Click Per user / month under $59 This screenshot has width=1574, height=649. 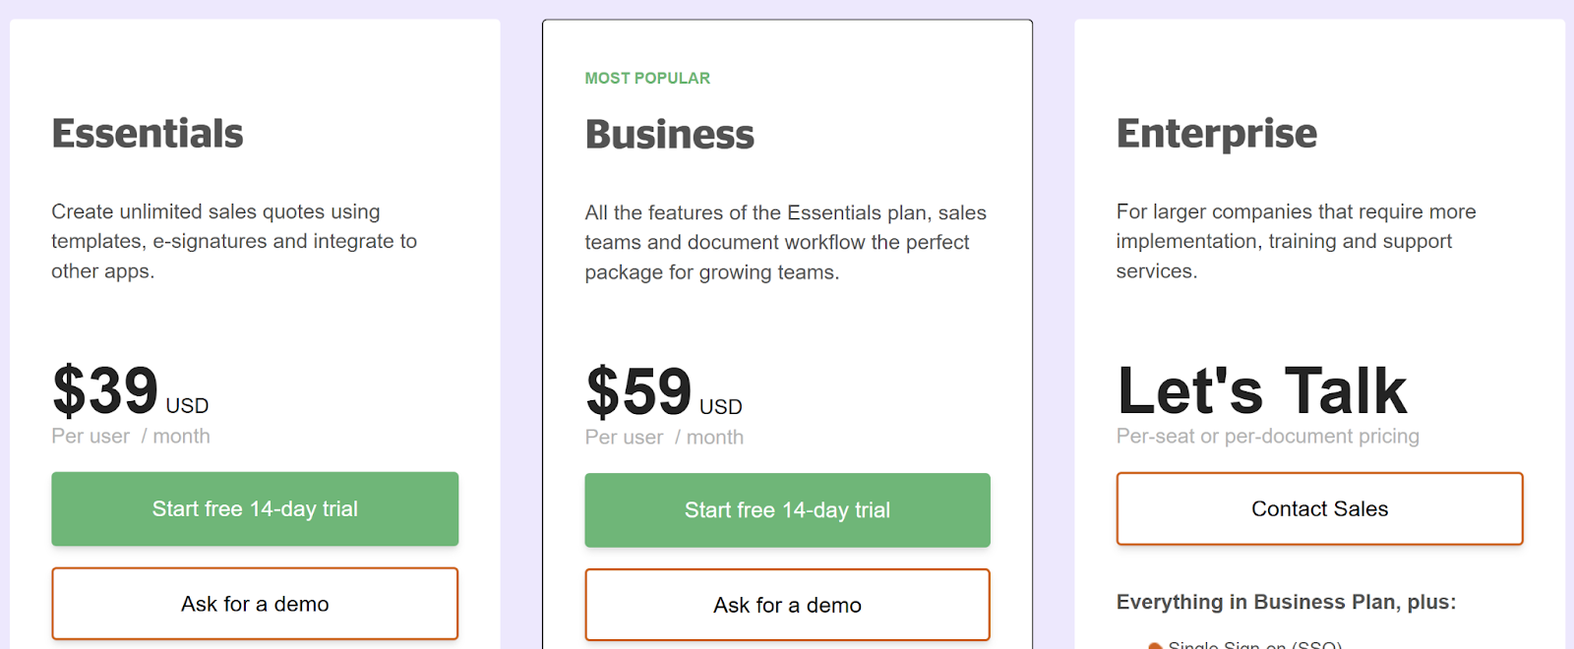coord(663,437)
